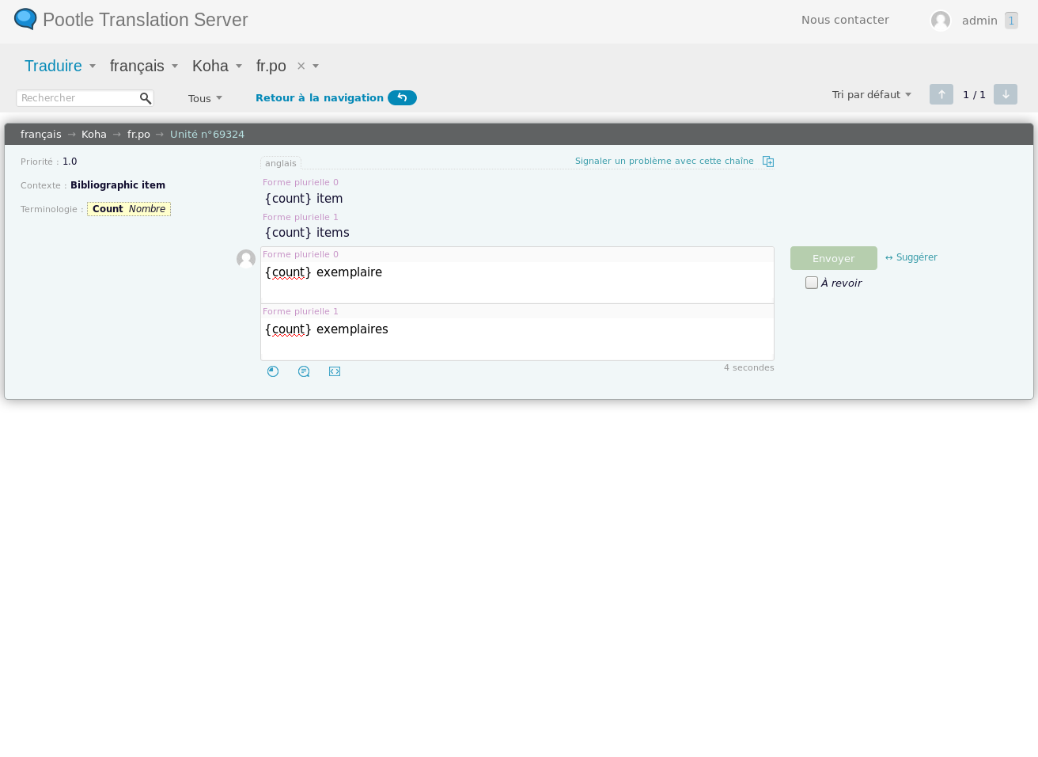Open the Koha project dropdown
Image resolution: width=1038 pixels, height=757 pixels.
click(217, 67)
